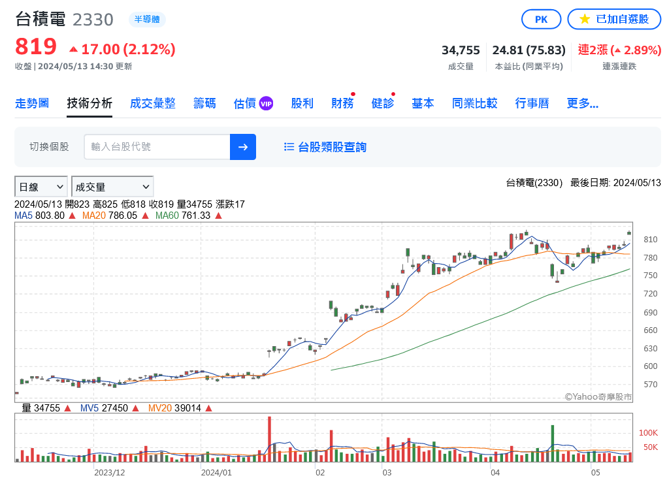The height and width of the screenshot is (480, 667).
Task: Click the 本益比 (同業平均) label
Action: coord(529,67)
